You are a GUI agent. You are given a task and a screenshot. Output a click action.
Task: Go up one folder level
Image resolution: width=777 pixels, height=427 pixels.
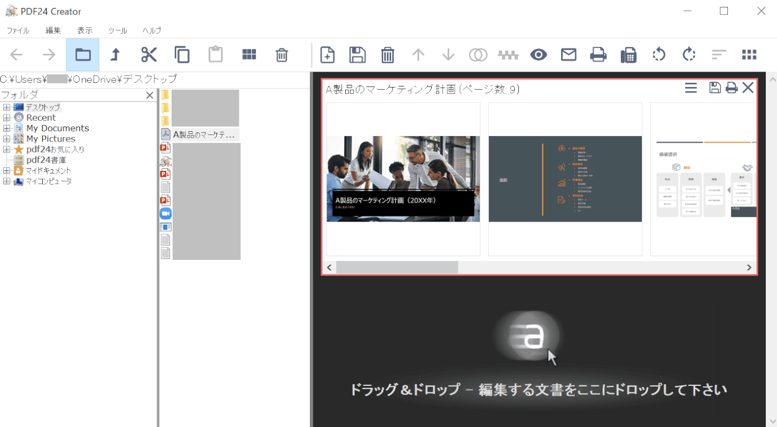(115, 54)
